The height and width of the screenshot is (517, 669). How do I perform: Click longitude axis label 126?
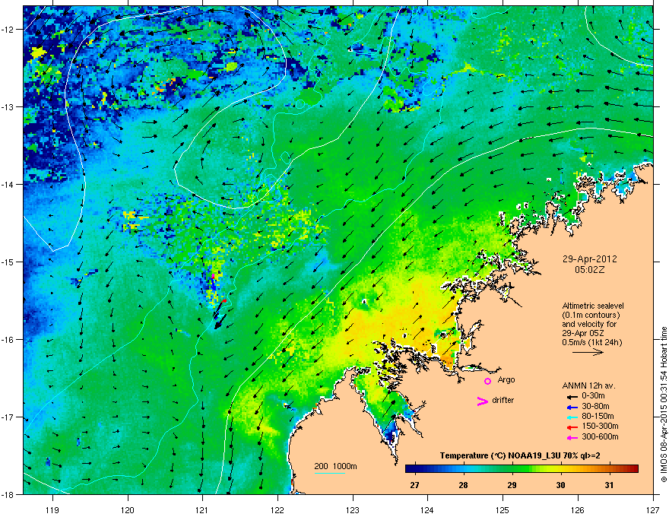tap(578, 509)
